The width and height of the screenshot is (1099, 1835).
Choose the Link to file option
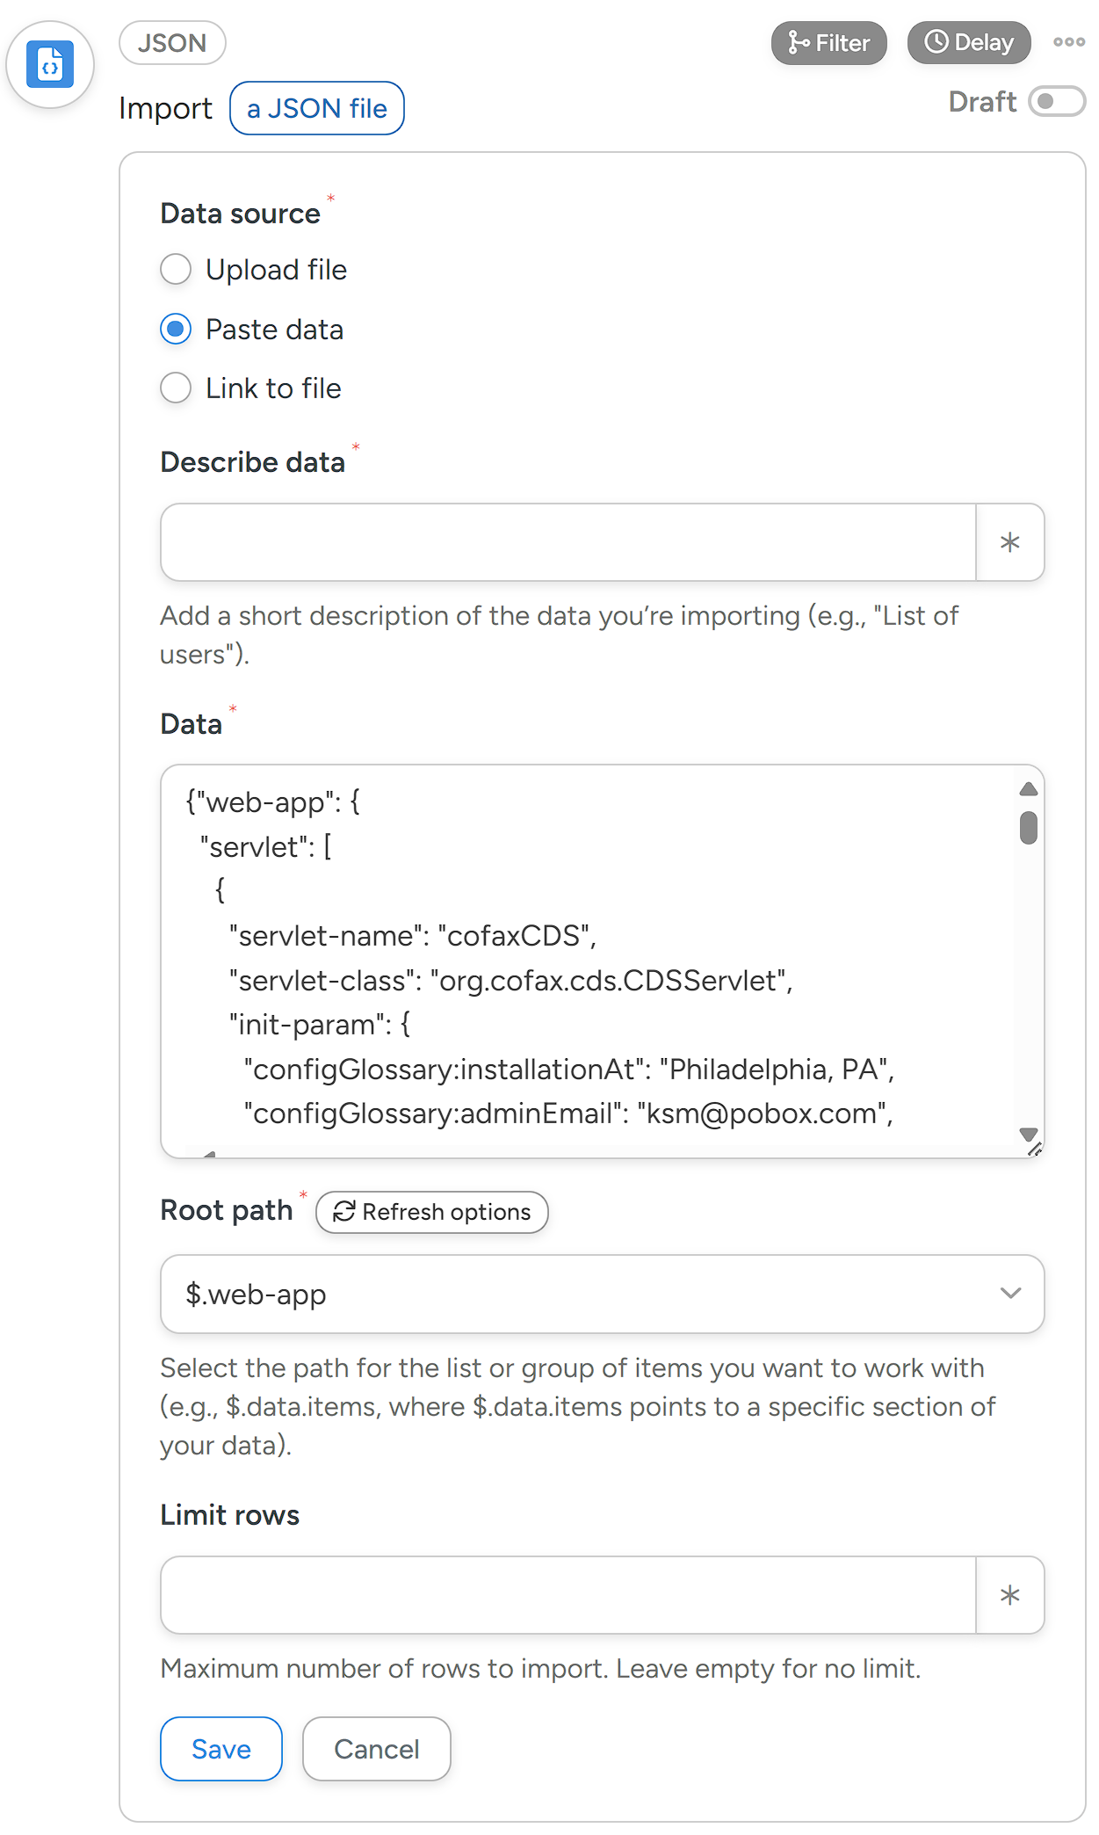(x=176, y=388)
